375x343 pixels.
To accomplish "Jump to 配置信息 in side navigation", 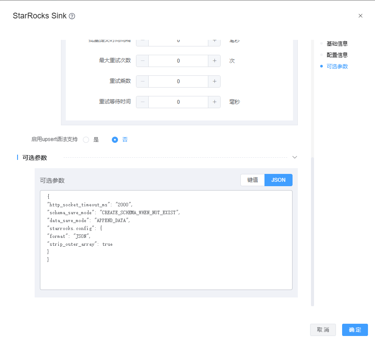I will point(337,55).
